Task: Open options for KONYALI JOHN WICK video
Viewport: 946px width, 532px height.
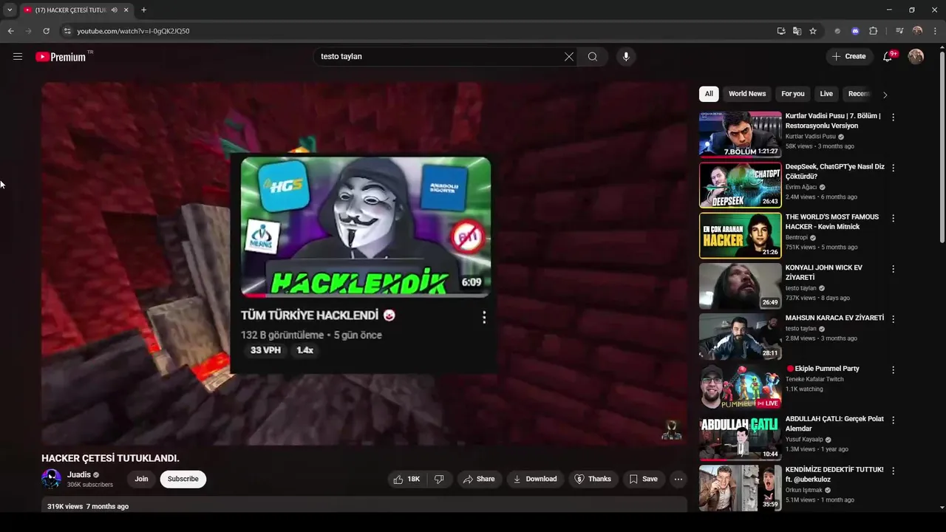Action: pos(893,269)
